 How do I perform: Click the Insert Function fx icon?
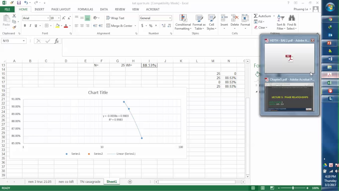[56, 41]
